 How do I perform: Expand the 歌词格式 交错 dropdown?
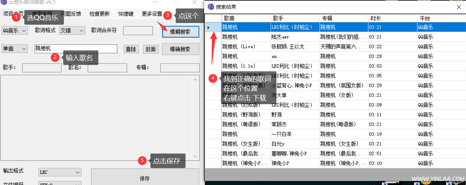(x=72, y=31)
